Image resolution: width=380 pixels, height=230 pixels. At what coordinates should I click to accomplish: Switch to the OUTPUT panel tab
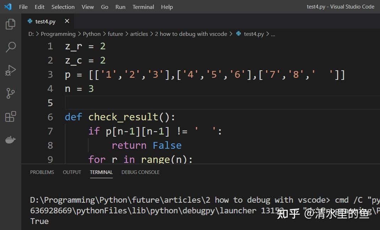[x=72, y=172]
